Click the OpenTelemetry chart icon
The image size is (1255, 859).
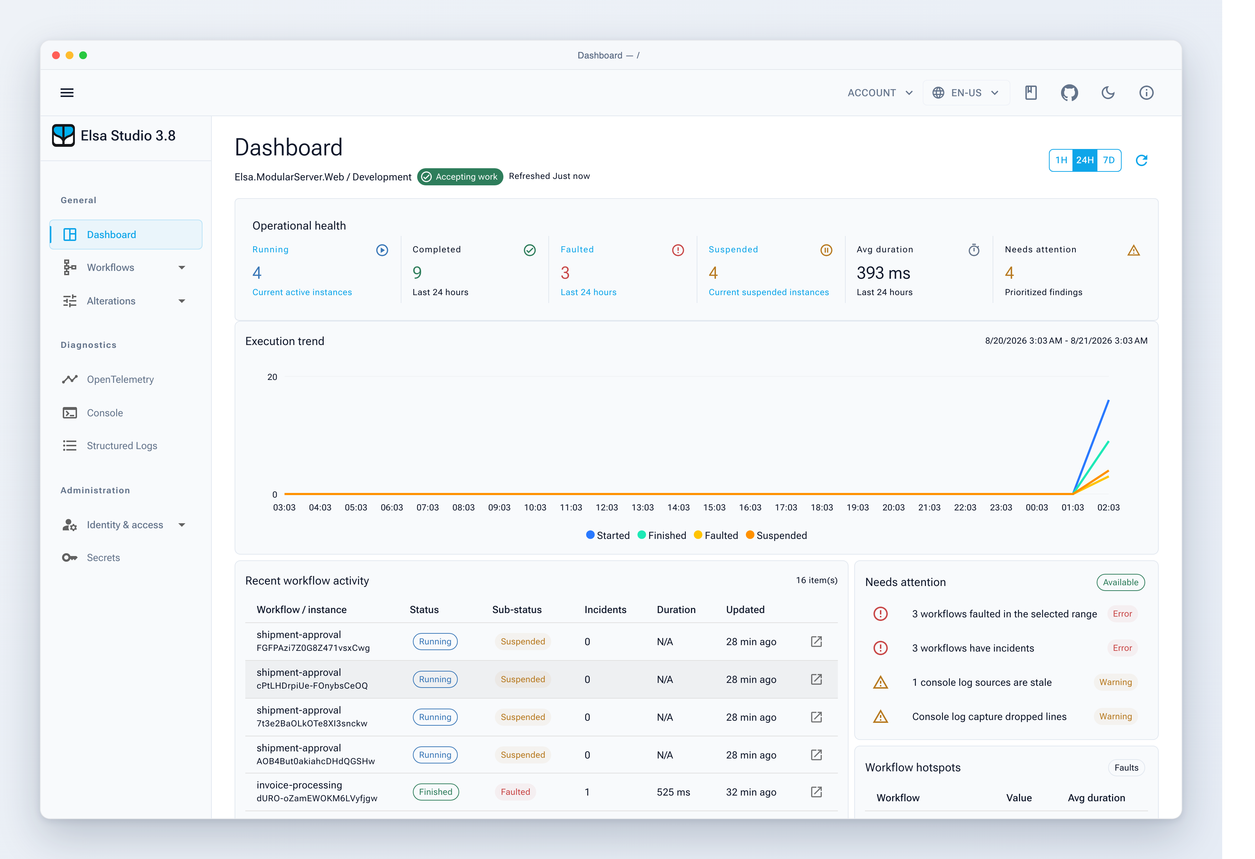[70, 379]
